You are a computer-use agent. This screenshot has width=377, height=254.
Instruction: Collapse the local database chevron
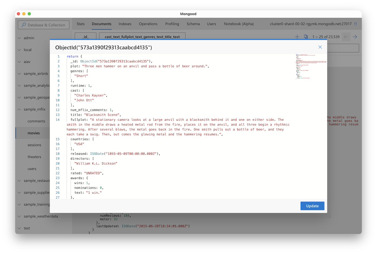click(x=19, y=50)
